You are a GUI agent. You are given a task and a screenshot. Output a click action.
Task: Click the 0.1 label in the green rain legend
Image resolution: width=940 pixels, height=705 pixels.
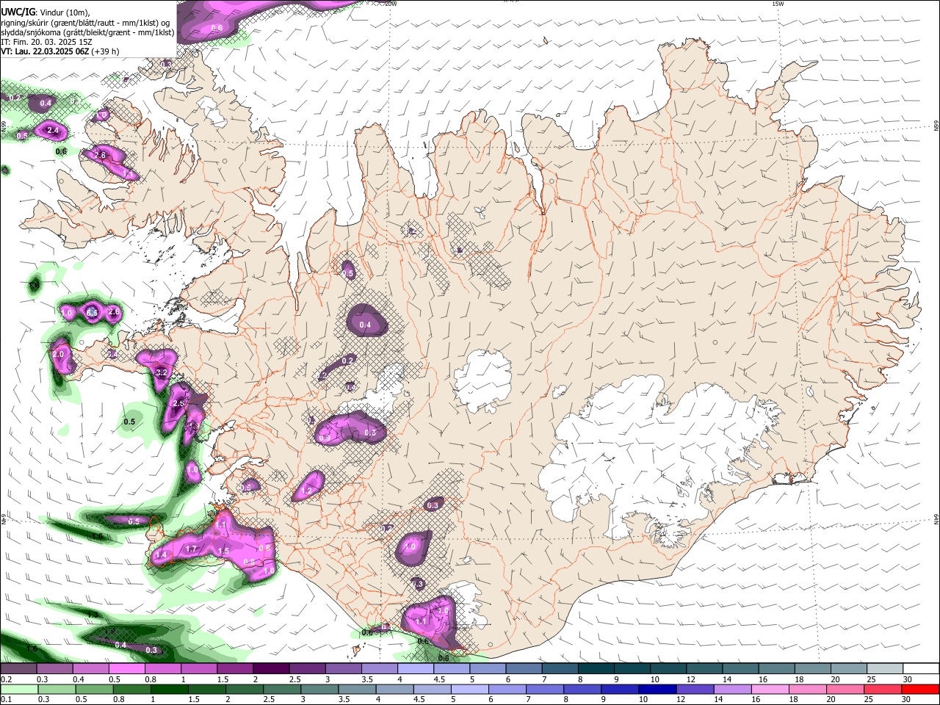(x=6, y=700)
